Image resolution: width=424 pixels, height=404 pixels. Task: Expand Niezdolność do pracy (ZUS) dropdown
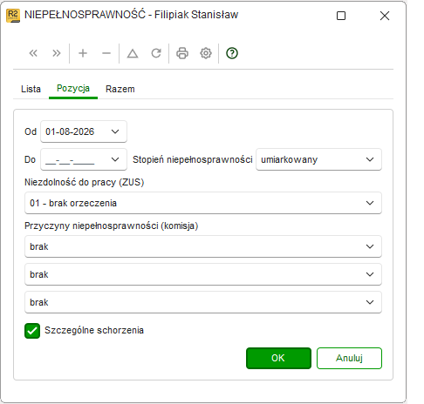tap(203, 203)
